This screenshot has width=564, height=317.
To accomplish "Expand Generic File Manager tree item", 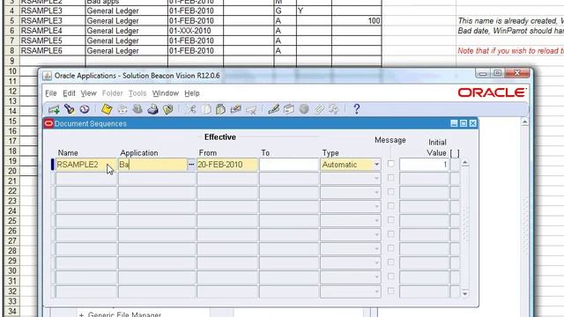I will click(x=81, y=315).
